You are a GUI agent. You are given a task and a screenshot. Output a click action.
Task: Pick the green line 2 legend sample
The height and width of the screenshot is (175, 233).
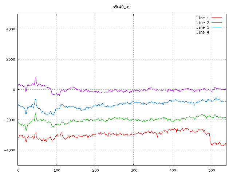tap(217, 23)
